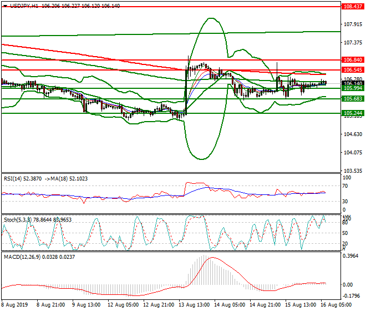Click the 14 Aug 21:00 time label
Viewport: 366px width, 311px height.
265,305
